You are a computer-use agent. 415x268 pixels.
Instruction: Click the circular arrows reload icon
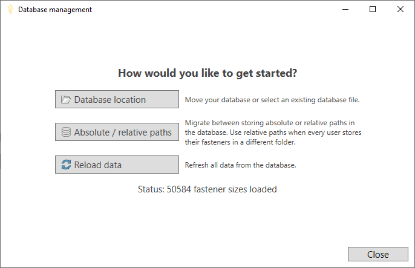66,165
